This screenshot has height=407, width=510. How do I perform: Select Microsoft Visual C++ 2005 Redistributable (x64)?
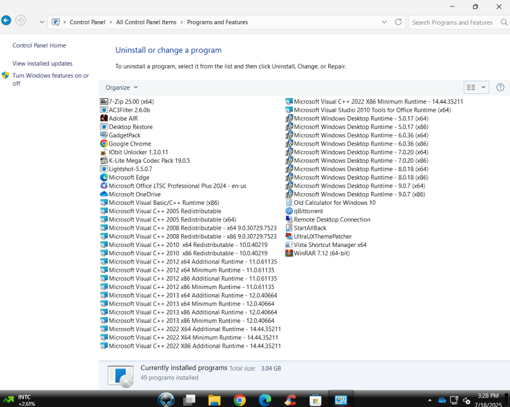pyautogui.click(x=168, y=219)
